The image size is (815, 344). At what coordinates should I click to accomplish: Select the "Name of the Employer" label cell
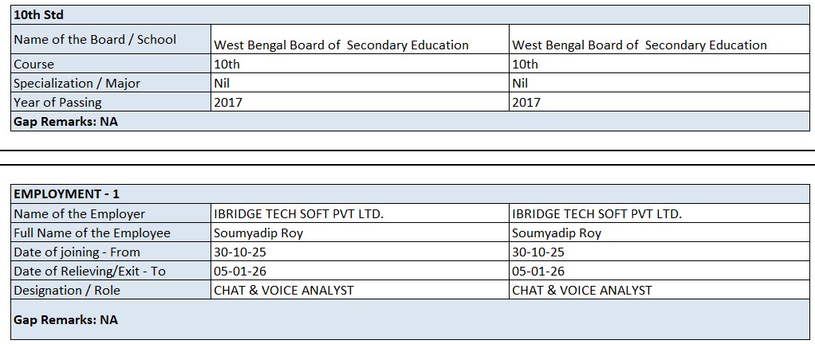(x=80, y=213)
